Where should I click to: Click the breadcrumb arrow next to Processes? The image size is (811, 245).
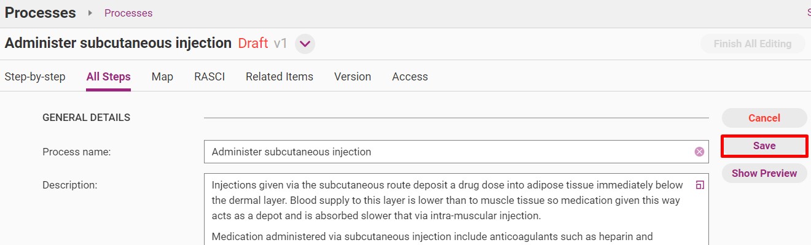pos(90,13)
